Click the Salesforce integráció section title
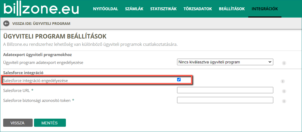This screenshot has height=132, width=302. tap(23, 73)
